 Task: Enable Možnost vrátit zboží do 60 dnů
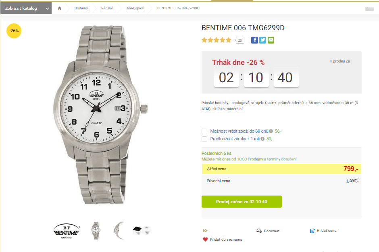[x=204, y=131]
